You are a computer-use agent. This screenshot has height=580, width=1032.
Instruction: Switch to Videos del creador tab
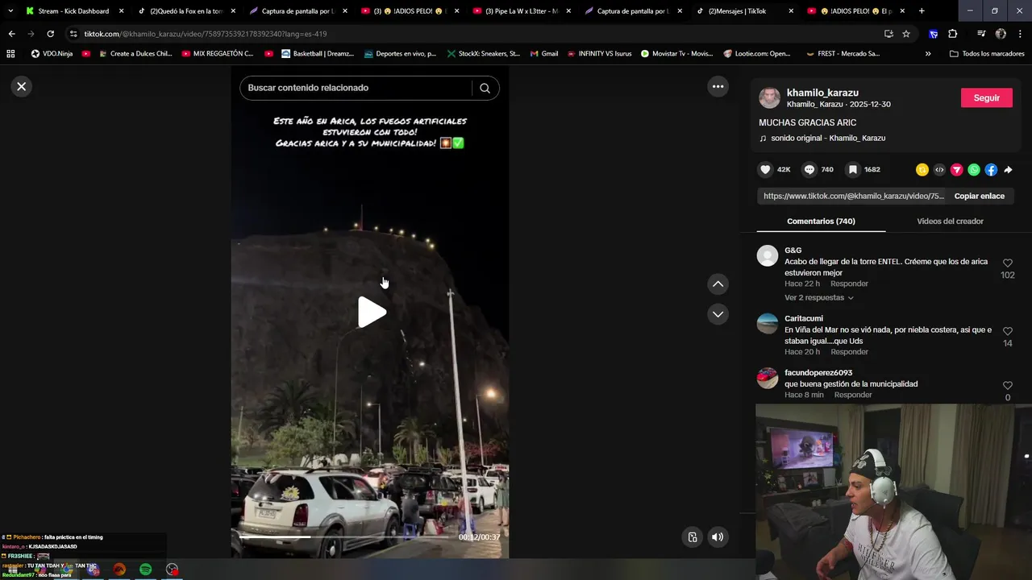click(x=950, y=222)
